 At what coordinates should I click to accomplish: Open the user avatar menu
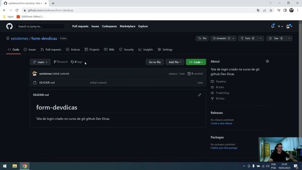point(289,26)
